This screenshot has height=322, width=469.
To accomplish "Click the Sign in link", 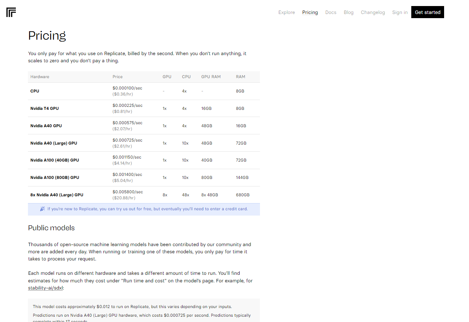I will pyautogui.click(x=400, y=12).
